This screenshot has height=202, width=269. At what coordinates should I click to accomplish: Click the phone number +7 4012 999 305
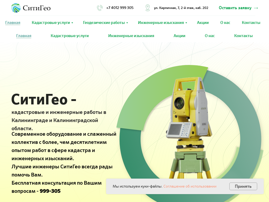(120, 8)
